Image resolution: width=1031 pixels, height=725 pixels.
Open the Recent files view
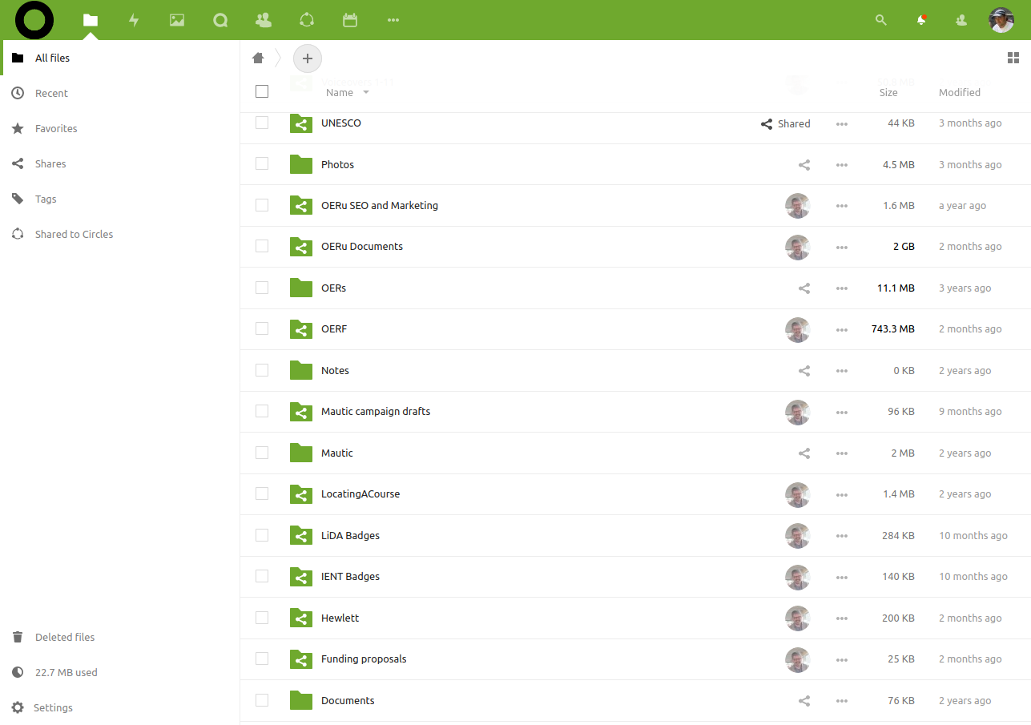[120, 93]
